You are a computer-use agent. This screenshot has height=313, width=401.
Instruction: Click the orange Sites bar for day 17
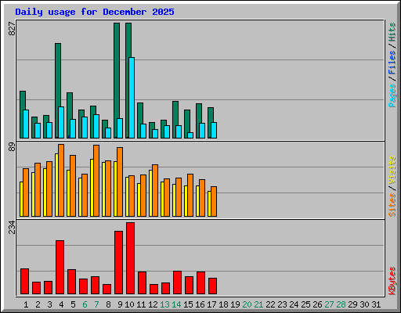[x=214, y=201]
